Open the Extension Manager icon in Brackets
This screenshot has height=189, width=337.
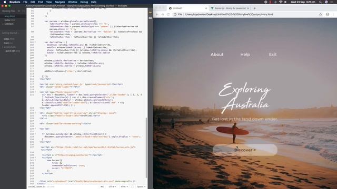click(150, 18)
